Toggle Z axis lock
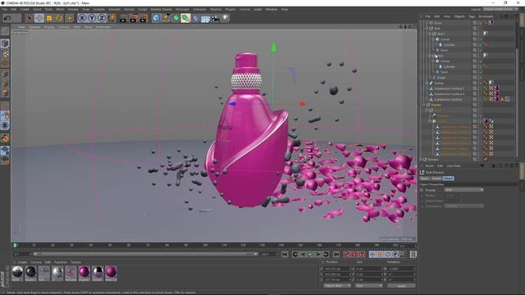525x295 pixels. point(102,18)
